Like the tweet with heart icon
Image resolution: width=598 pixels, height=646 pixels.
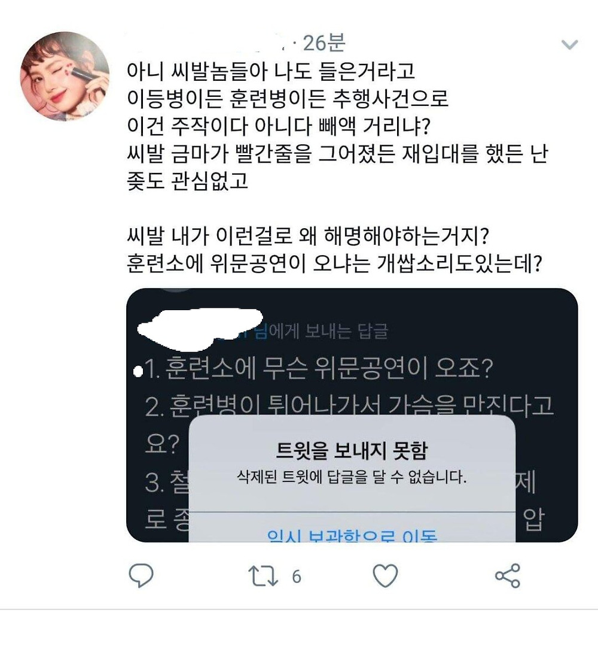(x=385, y=575)
